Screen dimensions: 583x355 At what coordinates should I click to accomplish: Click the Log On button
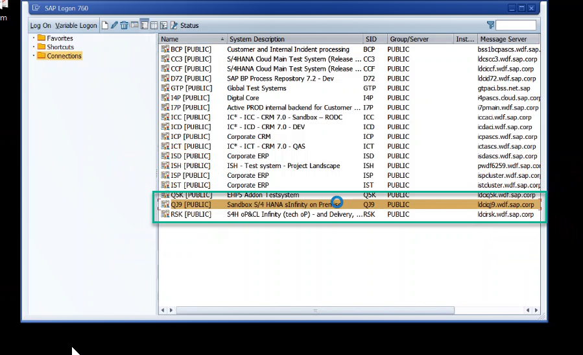[40, 25]
